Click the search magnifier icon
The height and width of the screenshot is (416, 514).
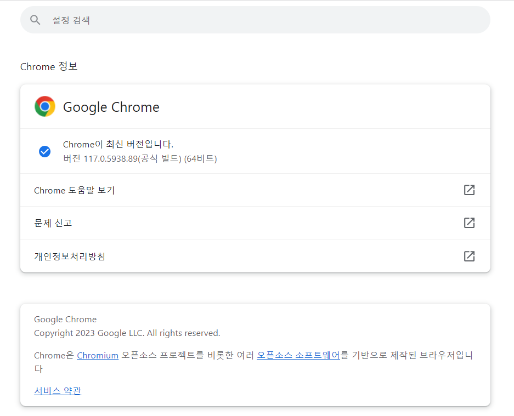point(35,20)
